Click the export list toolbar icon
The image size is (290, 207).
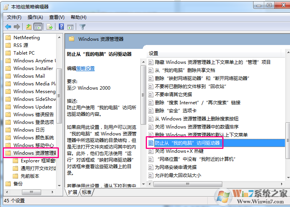tap(50, 27)
